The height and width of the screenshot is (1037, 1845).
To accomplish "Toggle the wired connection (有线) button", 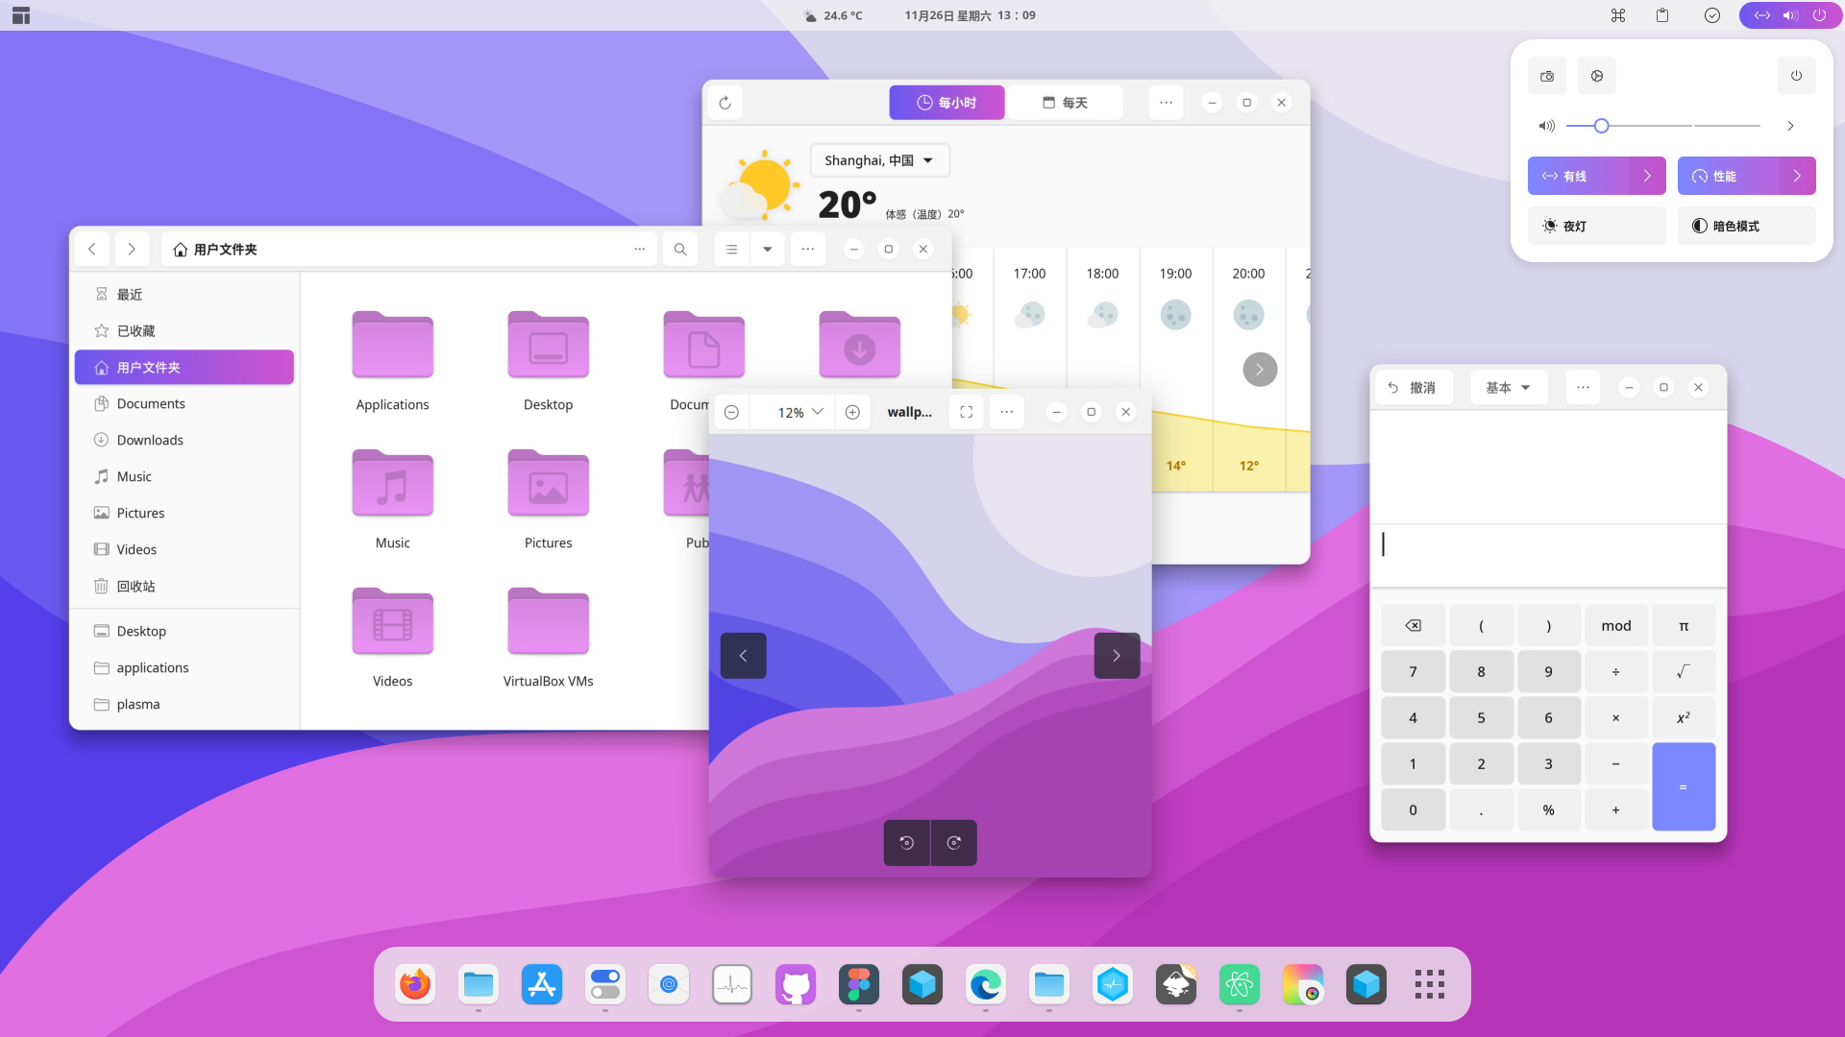I will click(1578, 176).
